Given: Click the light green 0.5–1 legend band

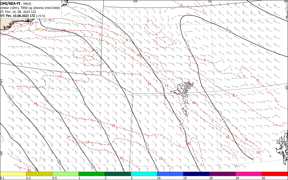Looking at the screenshot, I should tap(65, 174).
